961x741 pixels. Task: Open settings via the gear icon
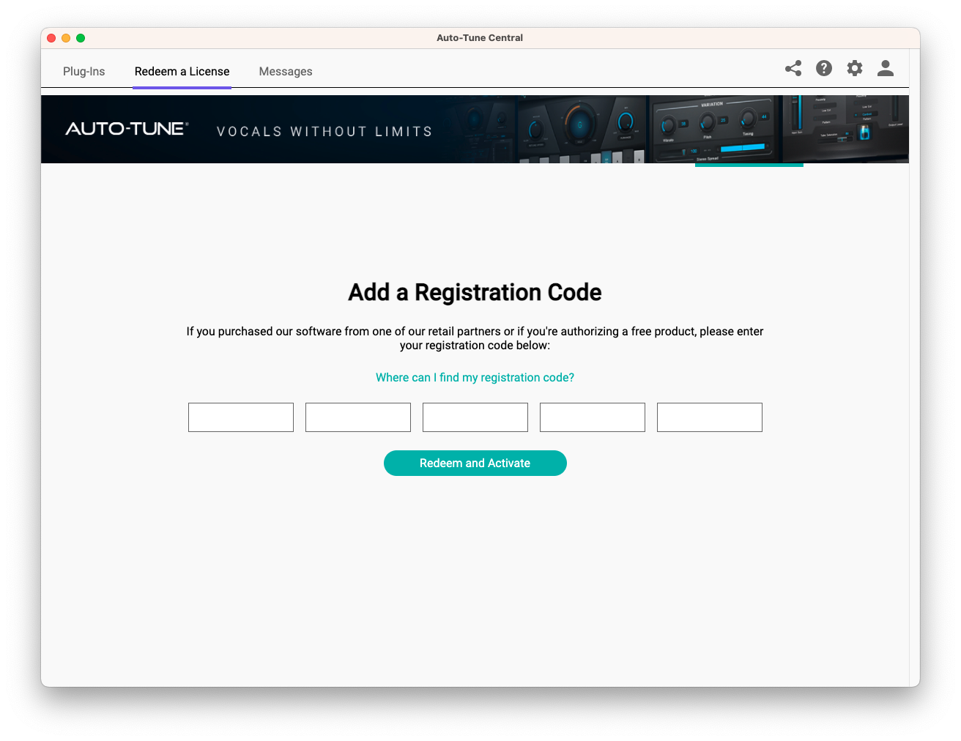pyautogui.click(x=855, y=68)
